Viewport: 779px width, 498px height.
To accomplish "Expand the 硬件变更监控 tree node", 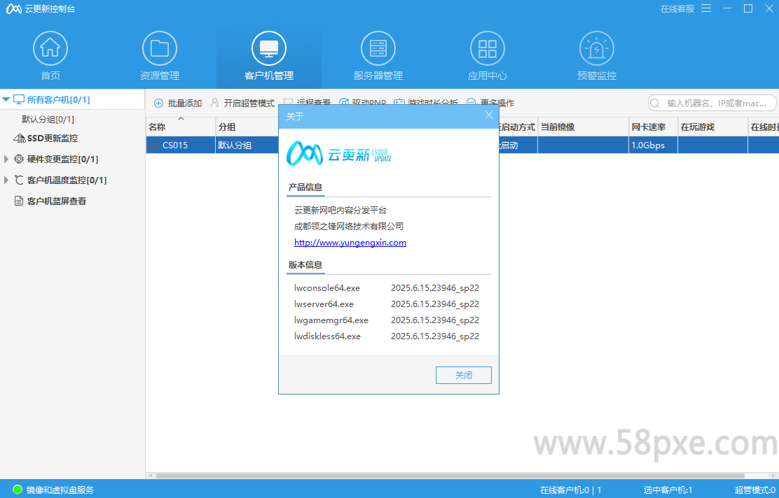I will (x=6, y=159).
